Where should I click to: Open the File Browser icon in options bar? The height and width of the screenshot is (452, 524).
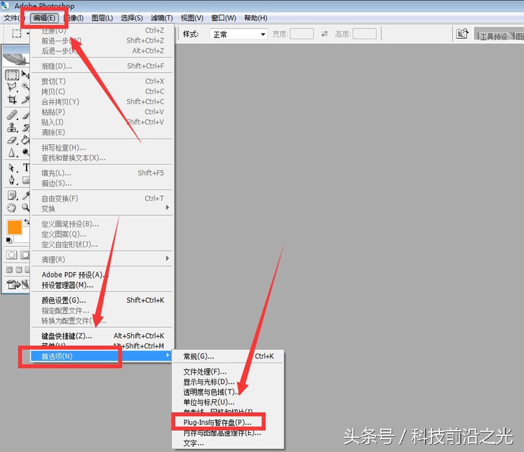(x=462, y=33)
